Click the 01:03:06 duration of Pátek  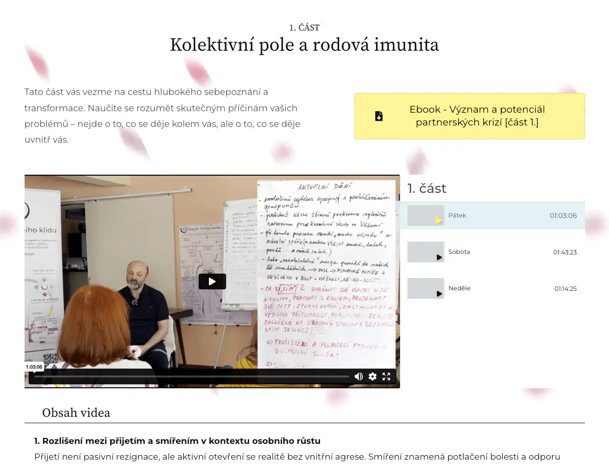pyautogui.click(x=563, y=216)
